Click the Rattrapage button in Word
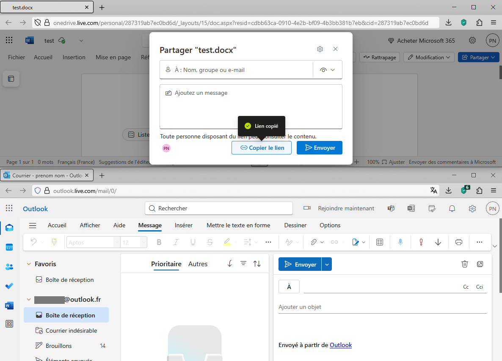 (380, 57)
